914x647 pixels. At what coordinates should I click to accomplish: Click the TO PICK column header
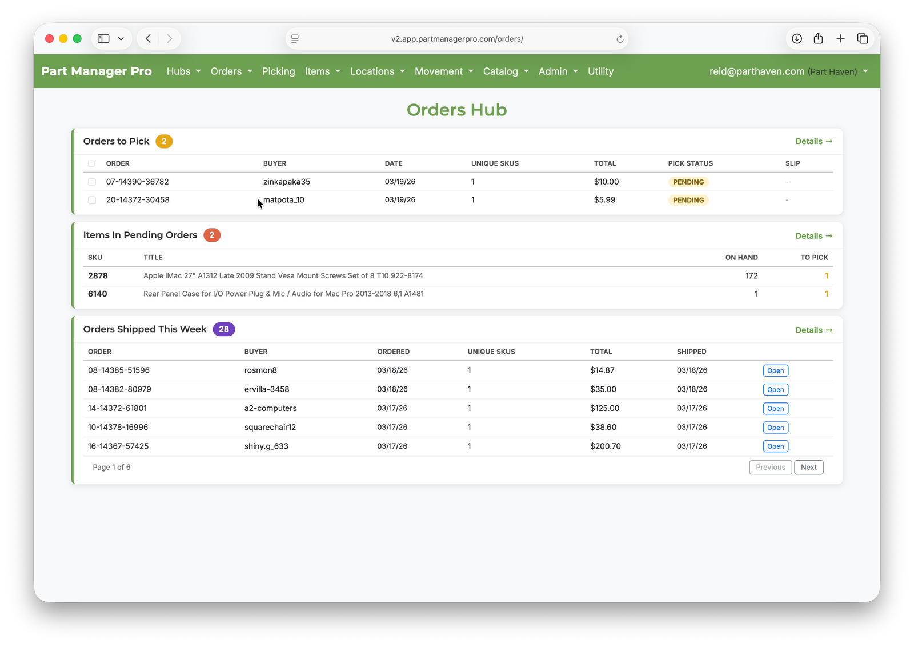point(814,257)
